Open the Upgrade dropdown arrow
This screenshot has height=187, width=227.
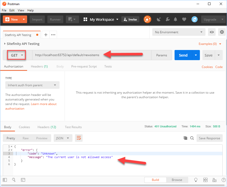(222, 19)
